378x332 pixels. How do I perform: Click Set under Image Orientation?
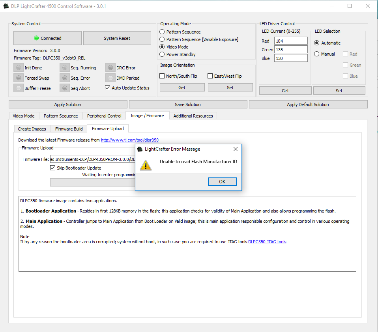pos(230,88)
